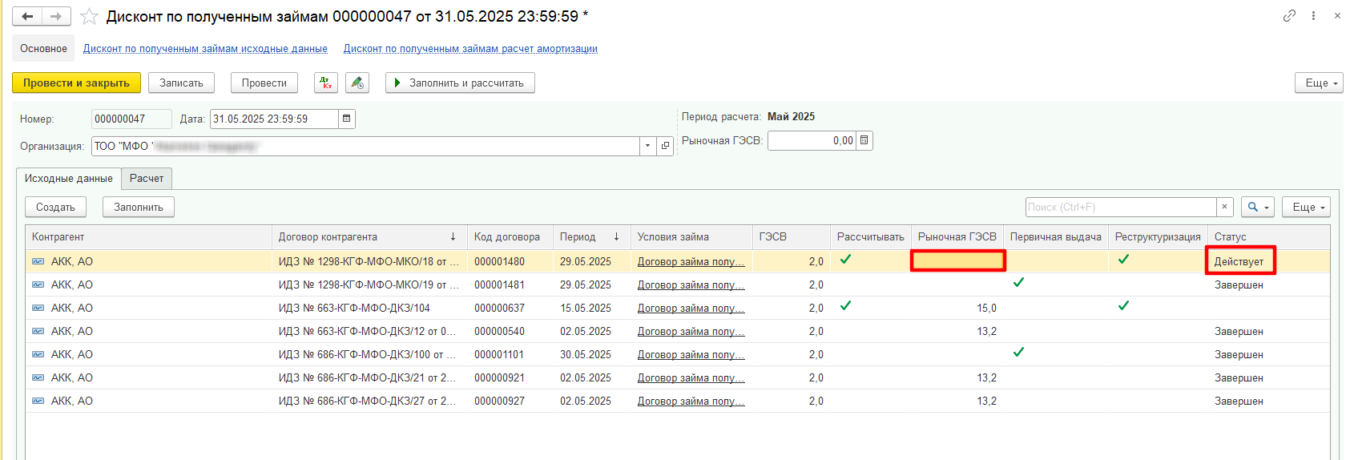
Task: Add document to favorites with star
Action: coord(89,17)
